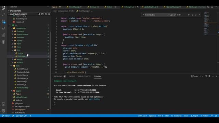Maximize the terminal panel size
Viewport: 219px width, 123px height.
[213, 76]
